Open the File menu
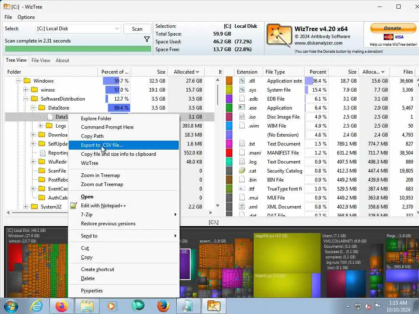Screen dimensions: 419x314 (x=8, y=17)
